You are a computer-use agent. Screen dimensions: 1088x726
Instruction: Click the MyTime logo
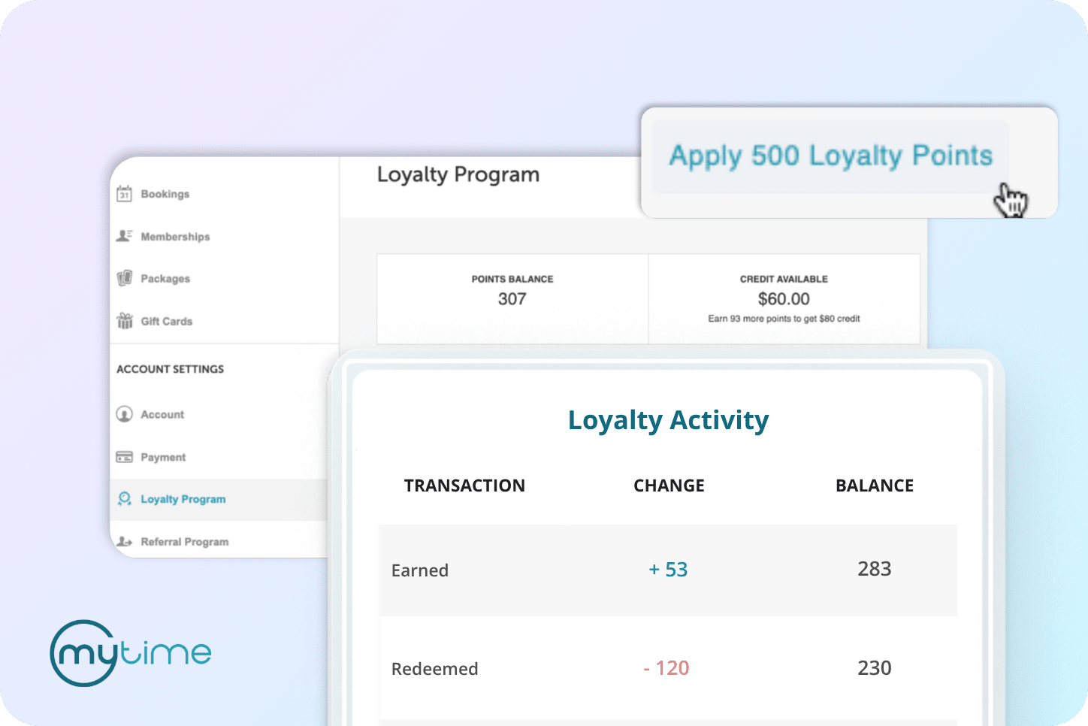tap(131, 652)
